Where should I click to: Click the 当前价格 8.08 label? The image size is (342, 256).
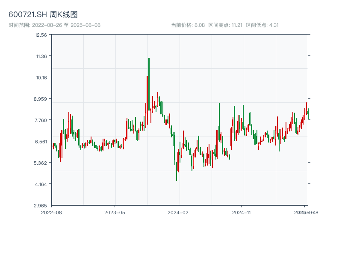[188, 25]
